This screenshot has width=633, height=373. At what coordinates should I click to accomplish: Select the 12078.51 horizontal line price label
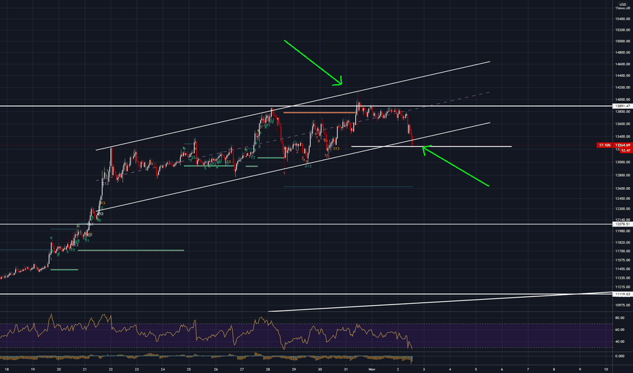623,224
